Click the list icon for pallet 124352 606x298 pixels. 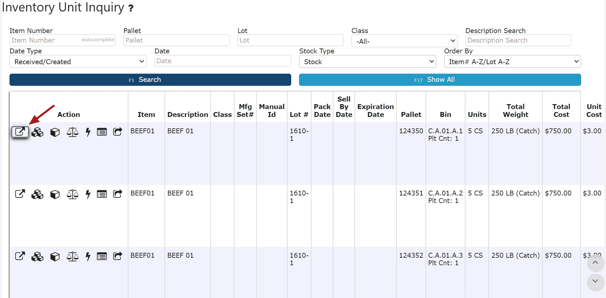(x=102, y=256)
